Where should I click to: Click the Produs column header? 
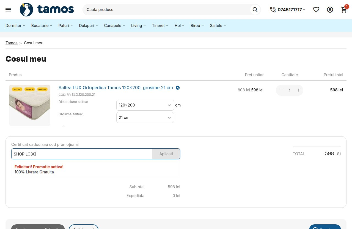coord(15,75)
